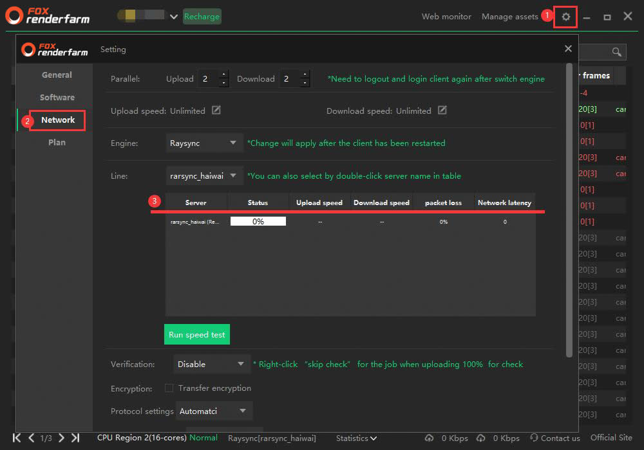Go to previous page arrow
Screen dimensions: 644x450
[31, 438]
